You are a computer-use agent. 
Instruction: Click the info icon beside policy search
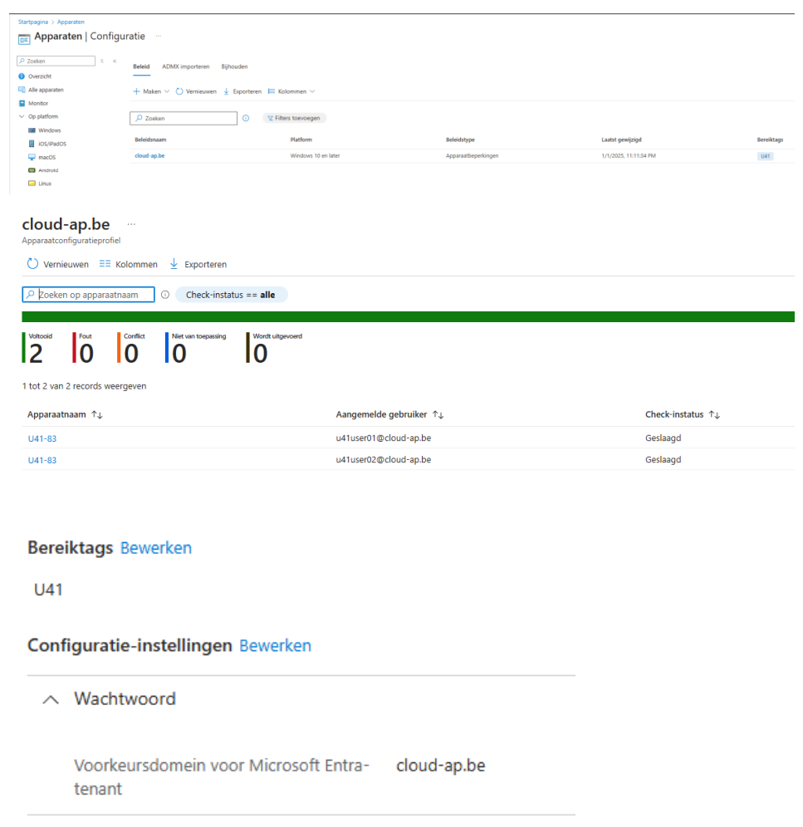(x=246, y=118)
